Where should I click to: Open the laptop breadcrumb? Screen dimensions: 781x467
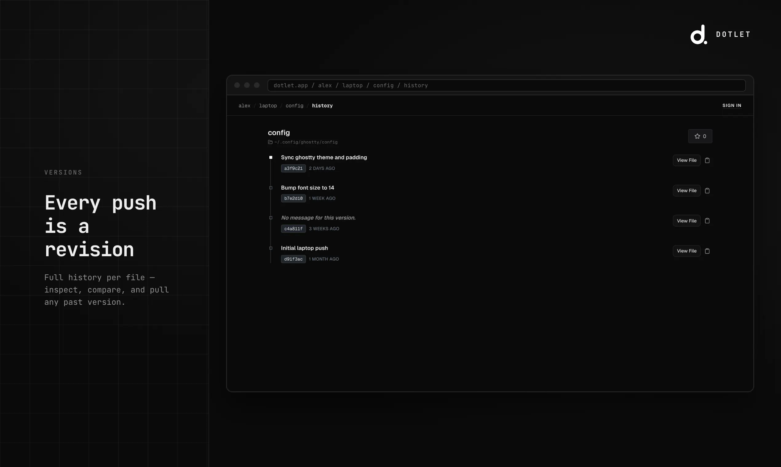pyautogui.click(x=268, y=106)
